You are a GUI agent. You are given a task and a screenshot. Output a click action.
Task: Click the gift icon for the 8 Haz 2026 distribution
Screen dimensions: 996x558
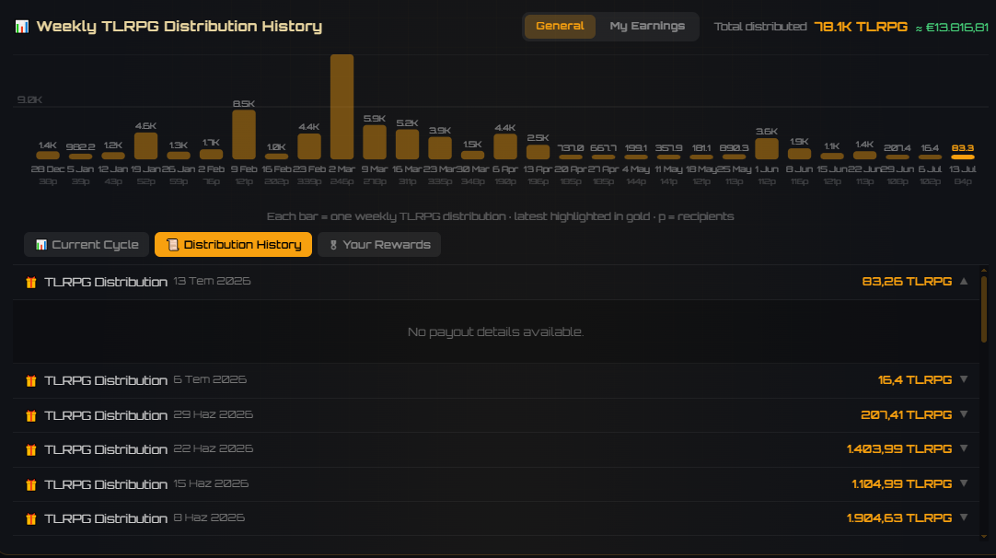[x=30, y=519]
